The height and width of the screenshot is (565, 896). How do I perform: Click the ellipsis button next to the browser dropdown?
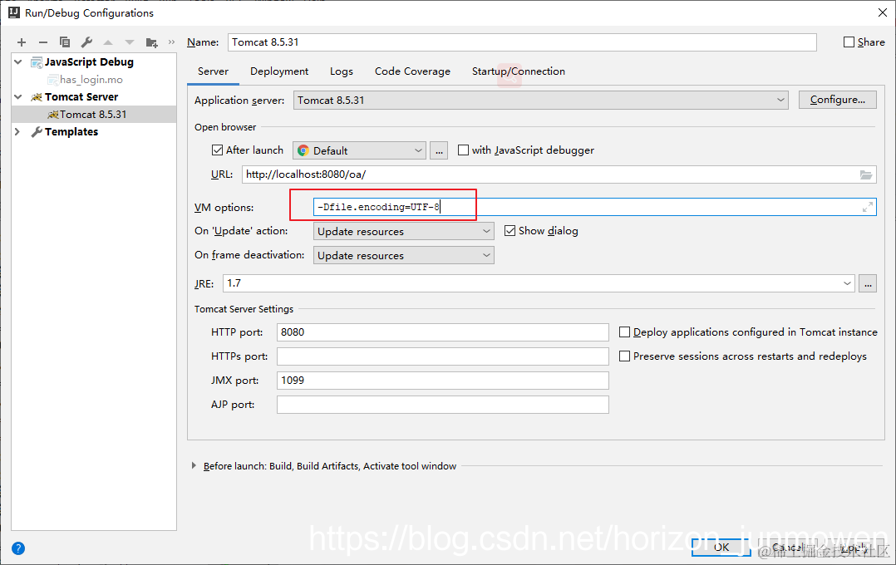tap(439, 151)
